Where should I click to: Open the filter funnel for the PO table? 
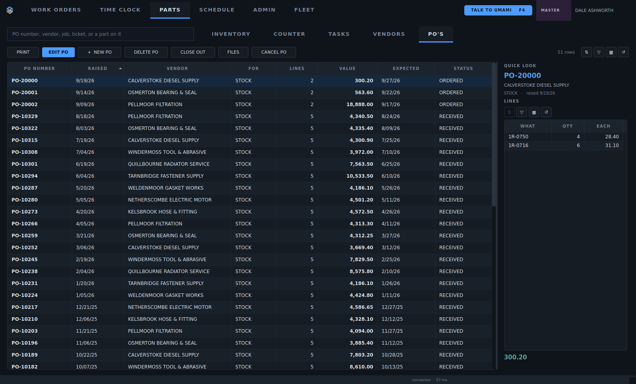point(599,52)
